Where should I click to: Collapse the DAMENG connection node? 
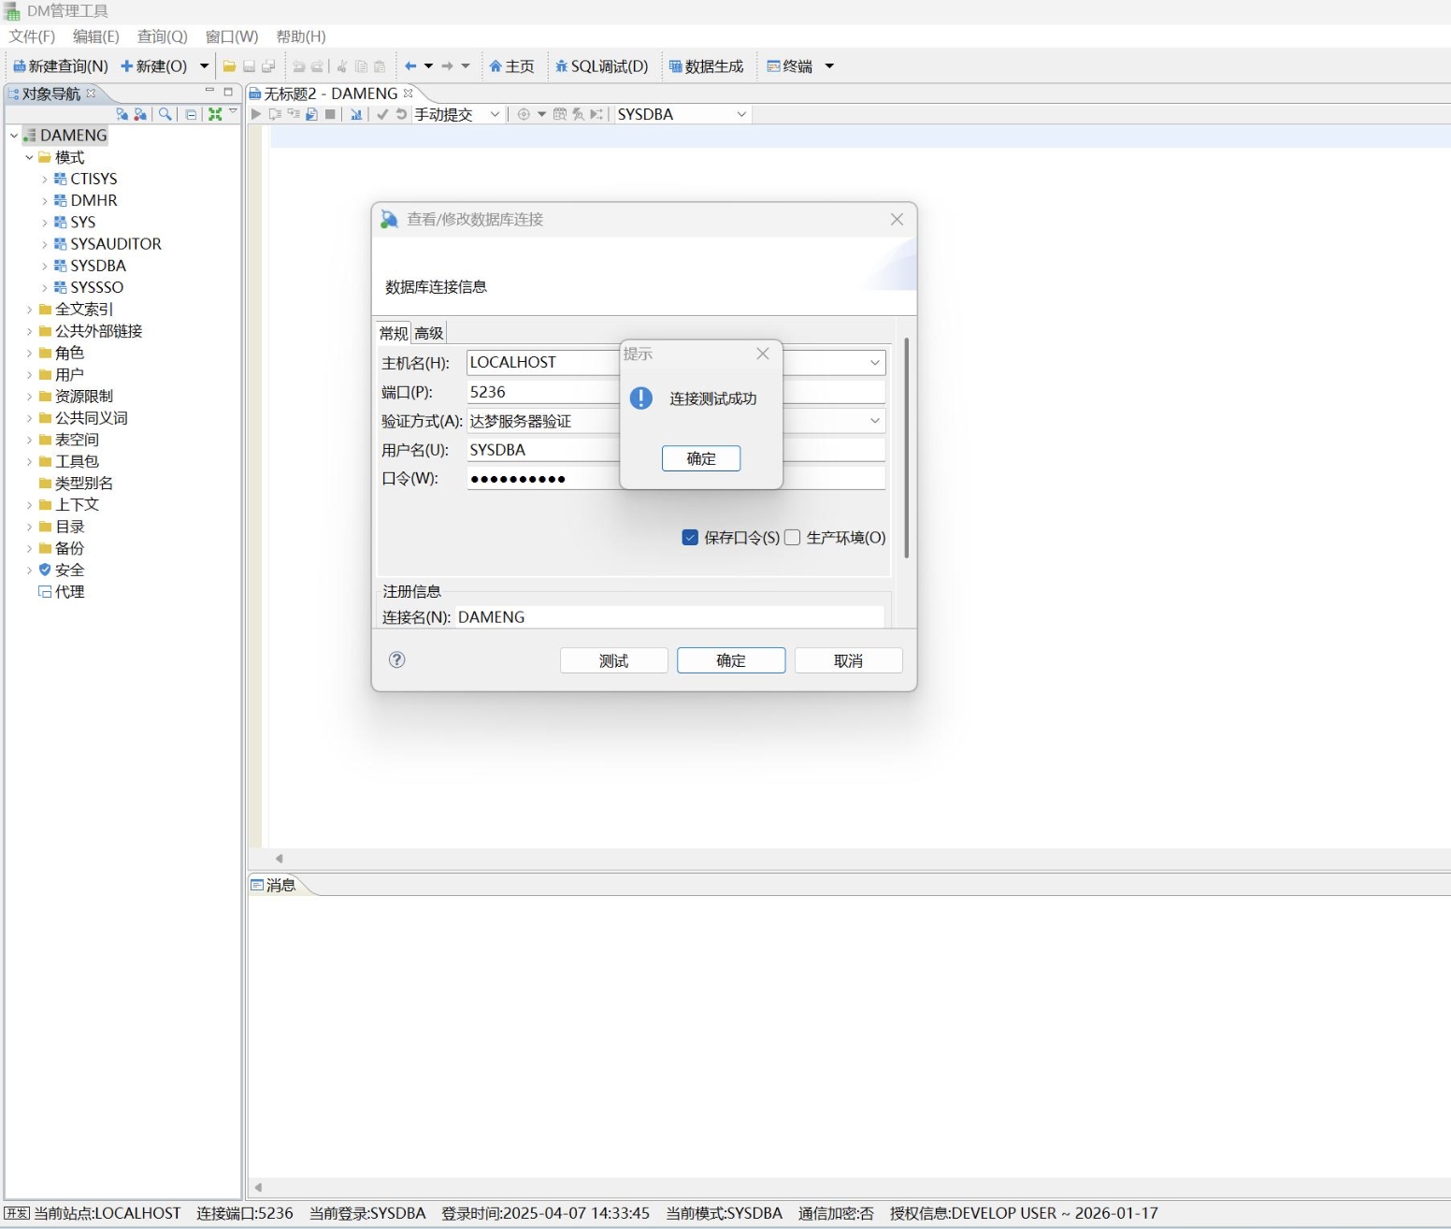click(x=14, y=136)
